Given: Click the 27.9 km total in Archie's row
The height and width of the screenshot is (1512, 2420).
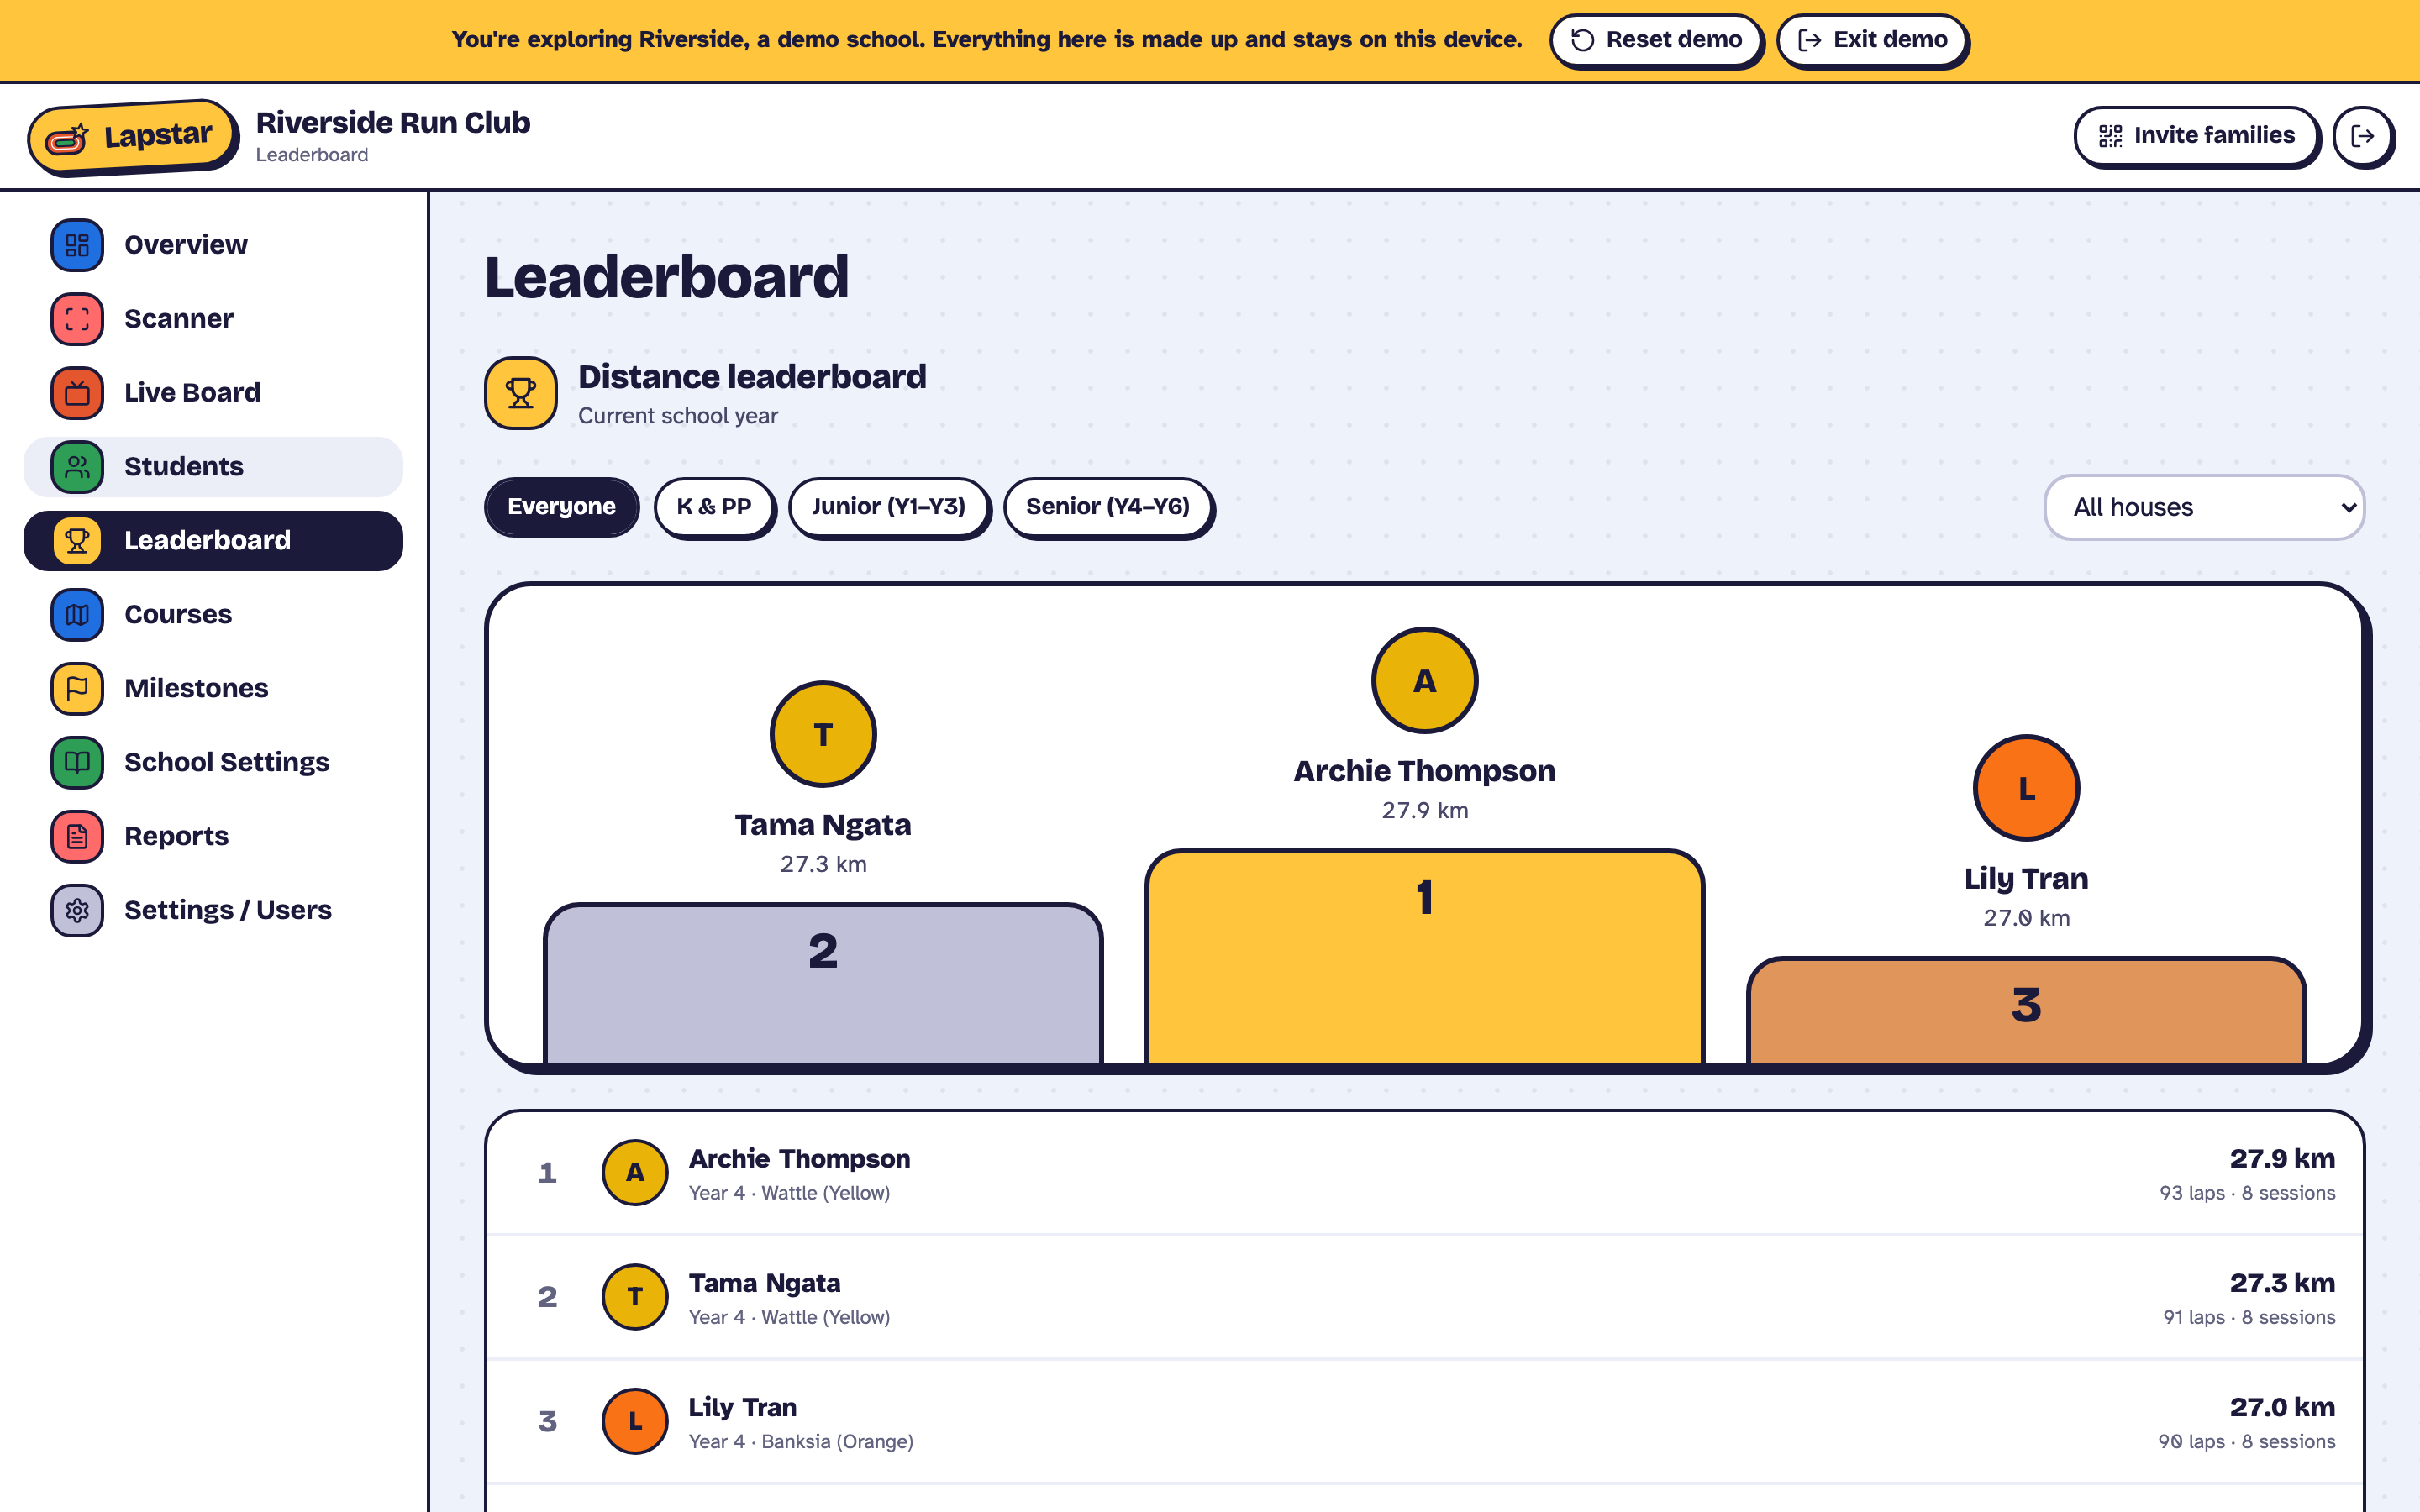Looking at the screenshot, I should [2282, 1159].
